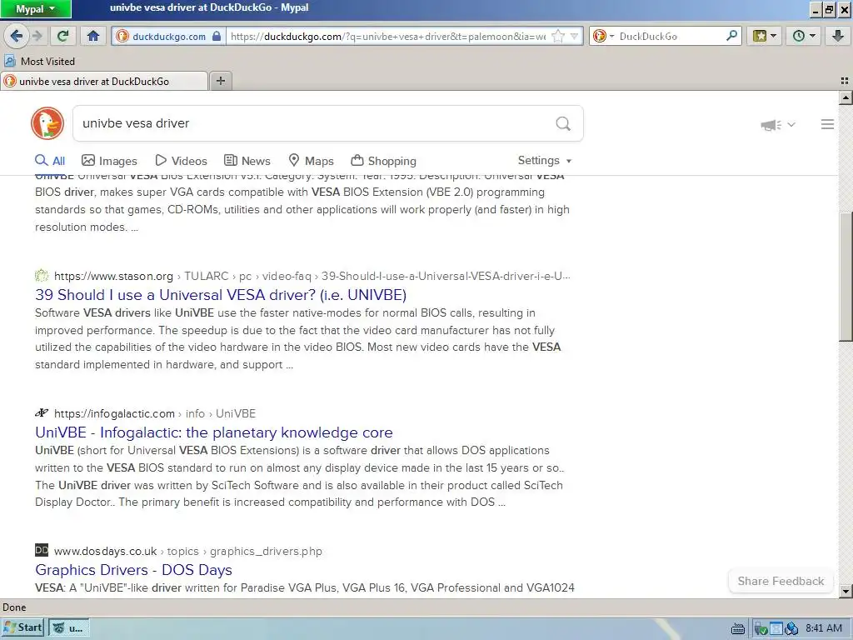Open the megaphone announcements dropdown
The width and height of the screenshot is (853, 640).
click(x=778, y=125)
